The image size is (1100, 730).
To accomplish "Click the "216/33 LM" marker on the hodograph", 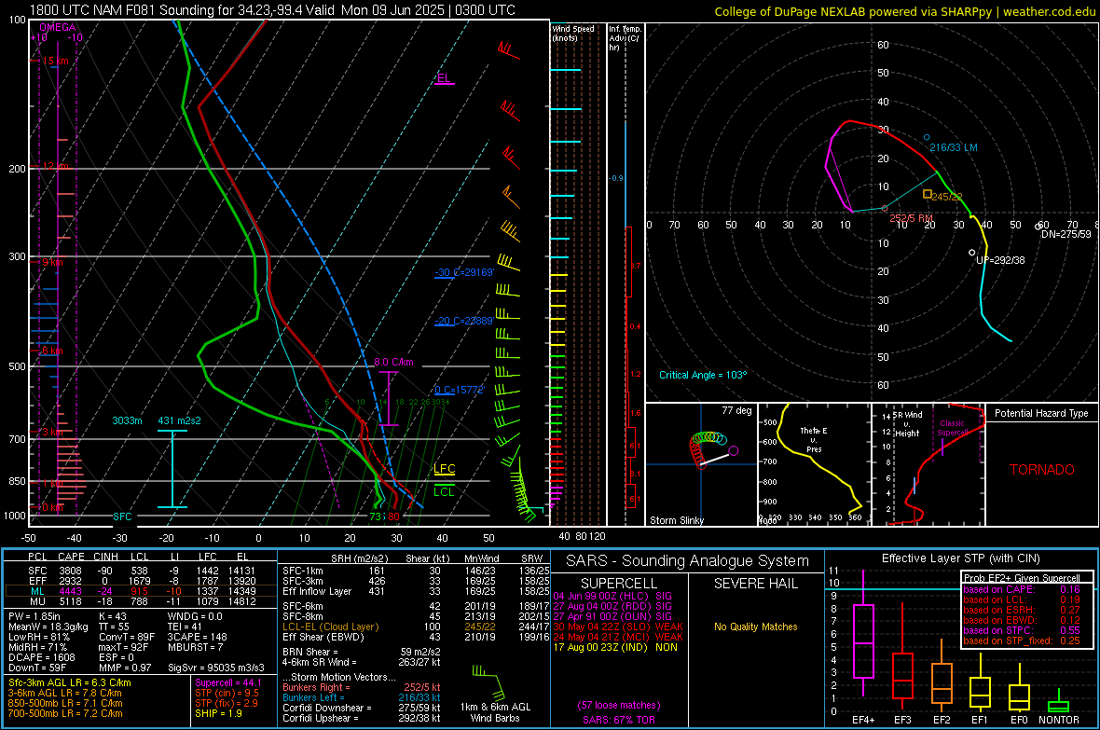I will [x=954, y=147].
